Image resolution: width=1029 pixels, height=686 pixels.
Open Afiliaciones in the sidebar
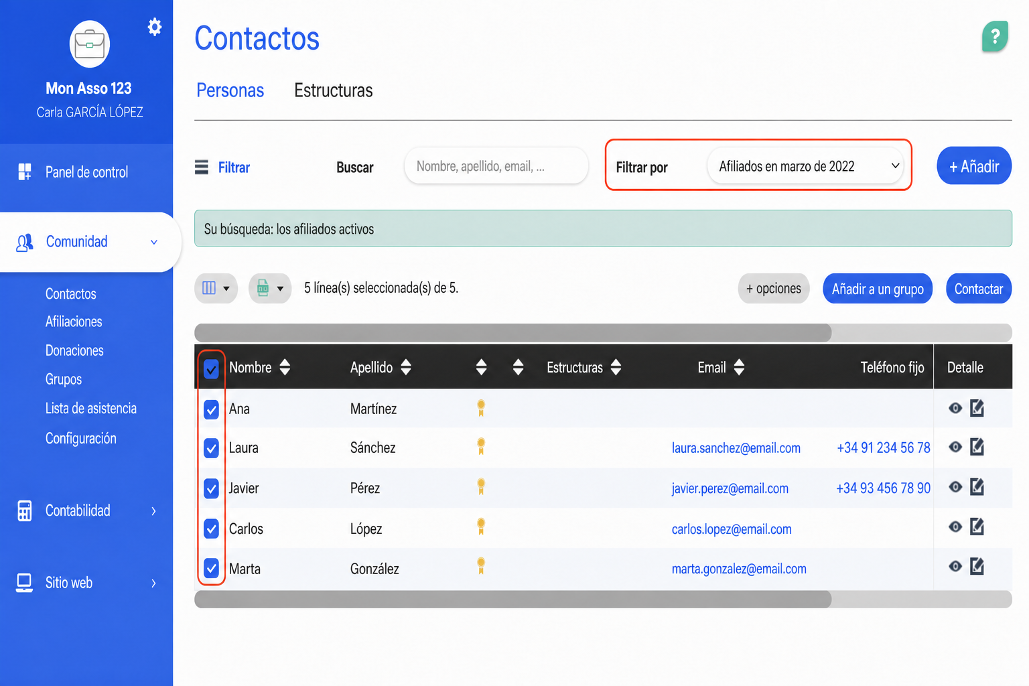[x=74, y=322]
